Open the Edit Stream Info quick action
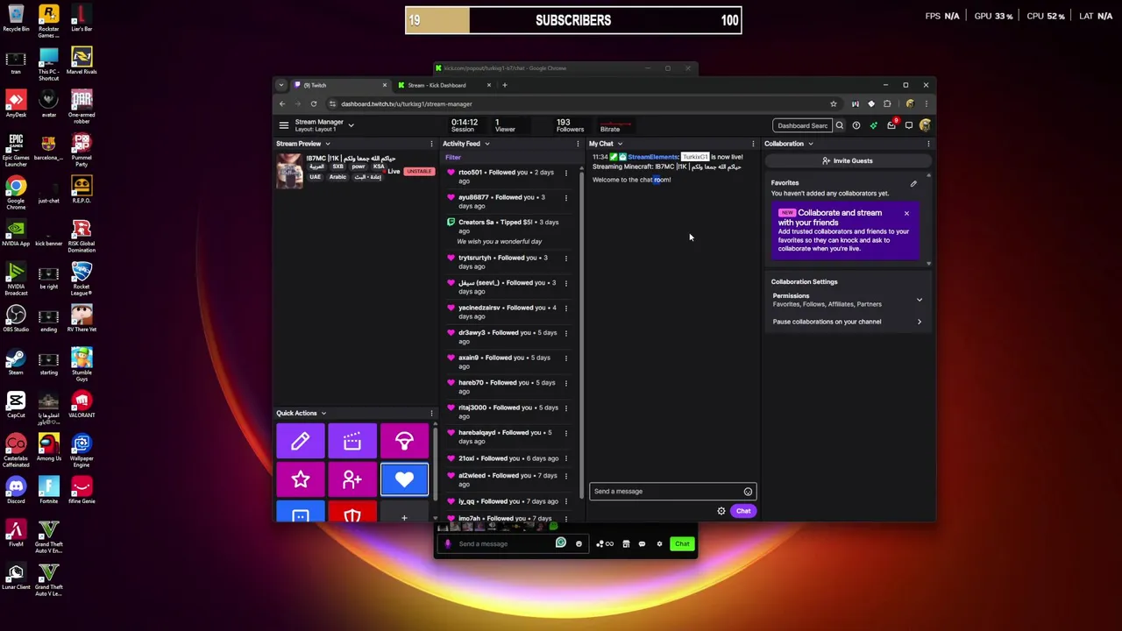1122x631 pixels. click(x=300, y=442)
